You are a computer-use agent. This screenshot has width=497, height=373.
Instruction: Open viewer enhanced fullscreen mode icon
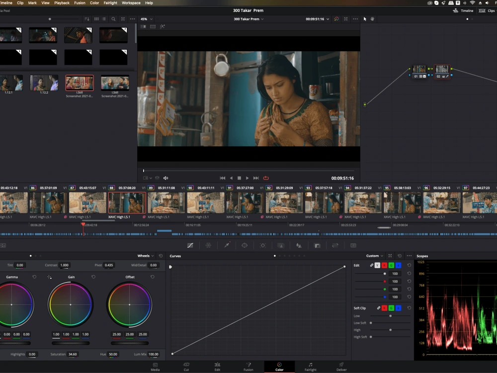tap(346, 19)
